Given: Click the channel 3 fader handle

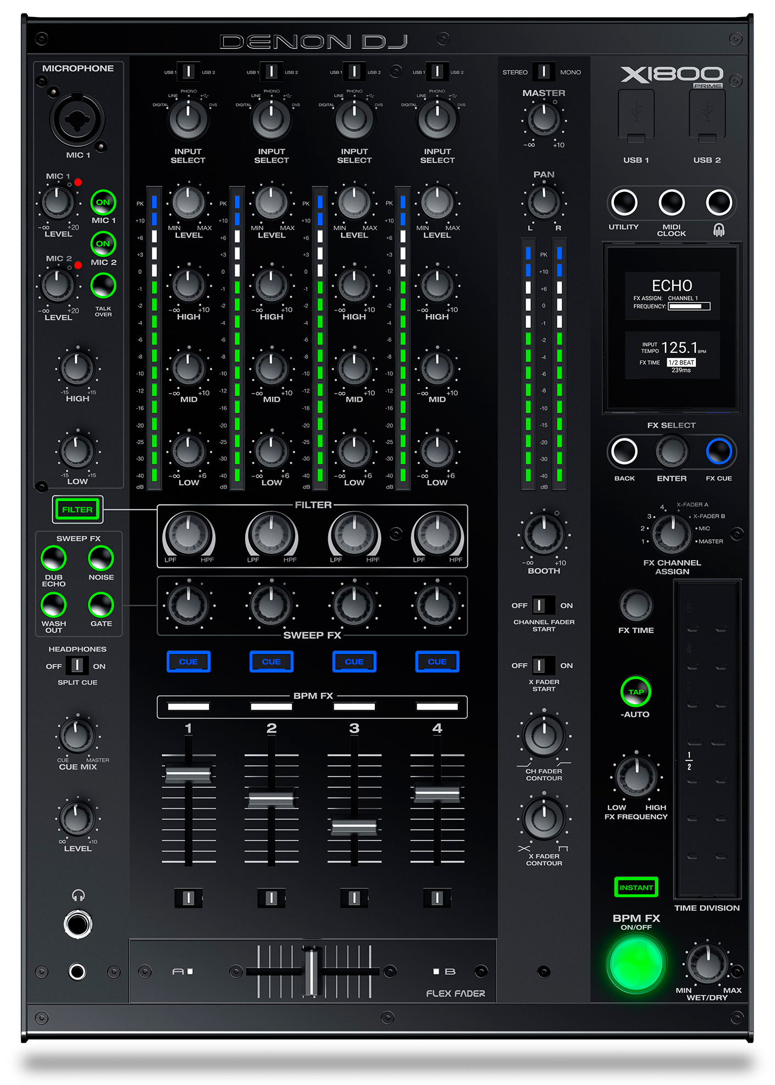Looking at the screenshot, I should coord(354,826).
